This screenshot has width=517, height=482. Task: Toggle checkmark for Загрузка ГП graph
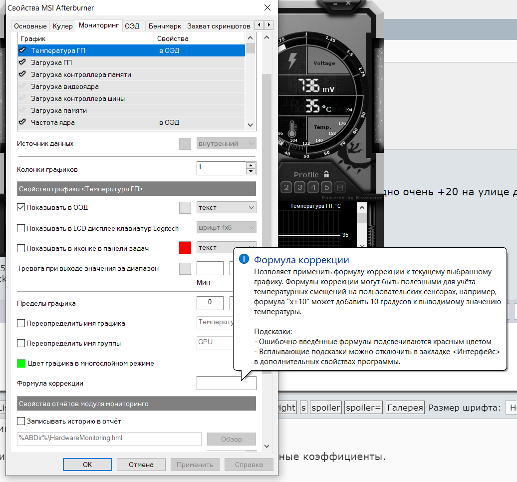pyautogui.click(x=22, y=62)
